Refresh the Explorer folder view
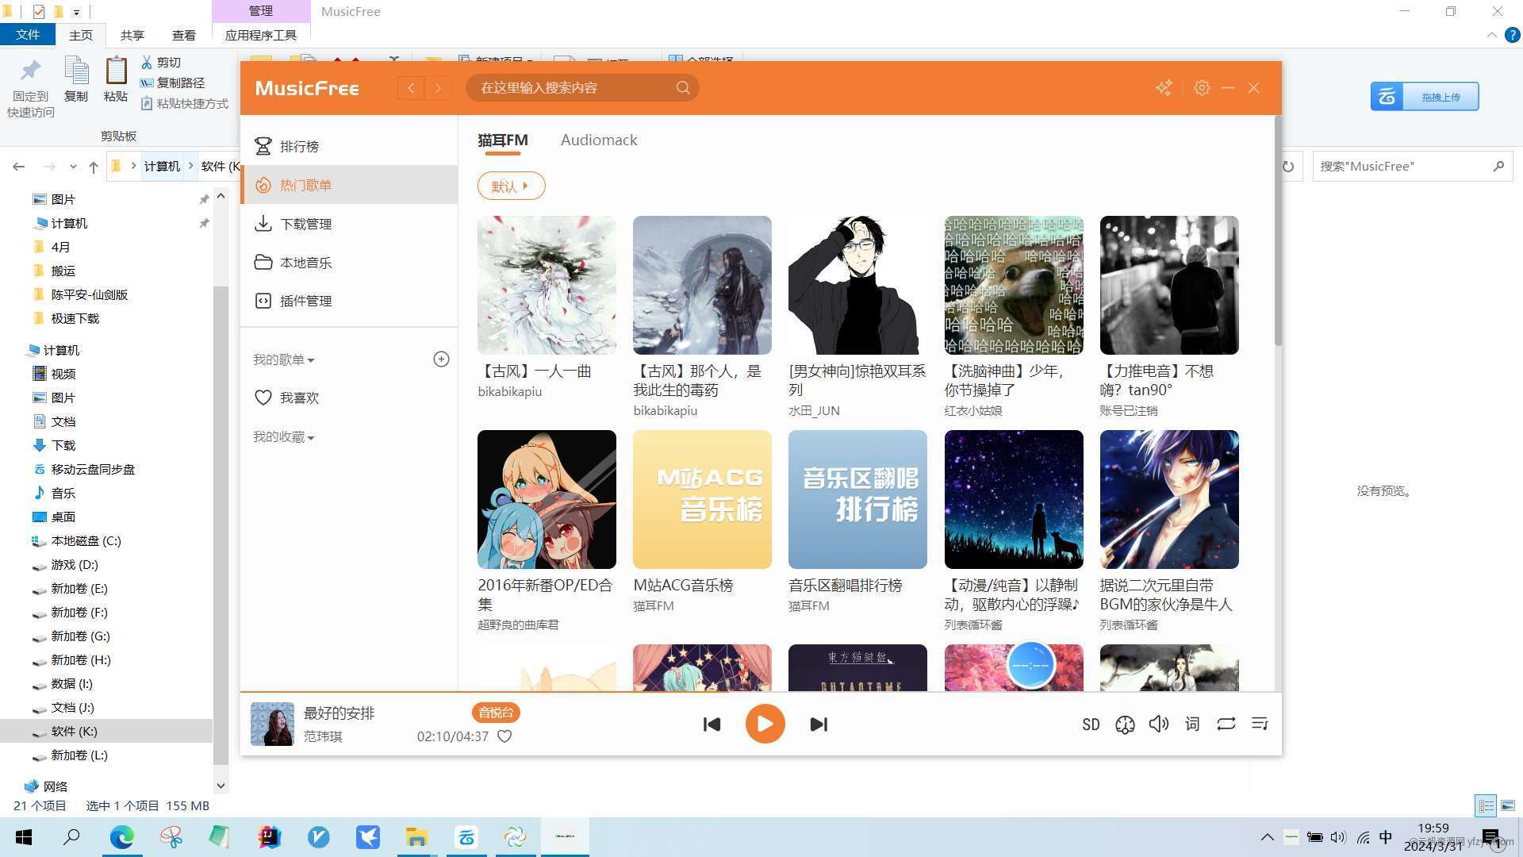Screen dimensions: 1523x857 1288,167
